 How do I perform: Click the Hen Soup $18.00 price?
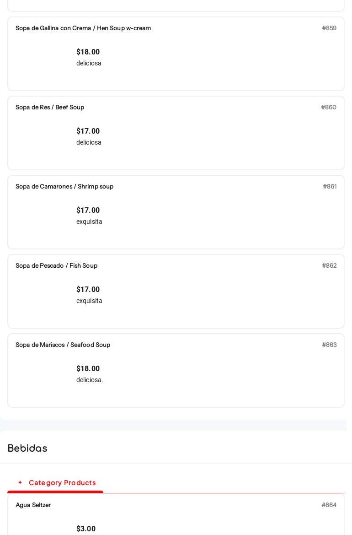tap(88, 52)
